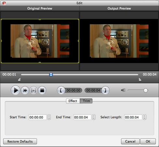This screenshot has height=147, width=159.
Task: Click the crop center crosshair in Original Preview
Action: [40, 41]
